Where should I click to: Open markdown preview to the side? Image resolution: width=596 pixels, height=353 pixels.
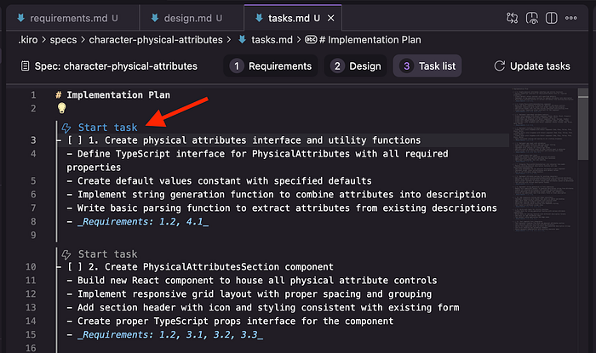532,17
